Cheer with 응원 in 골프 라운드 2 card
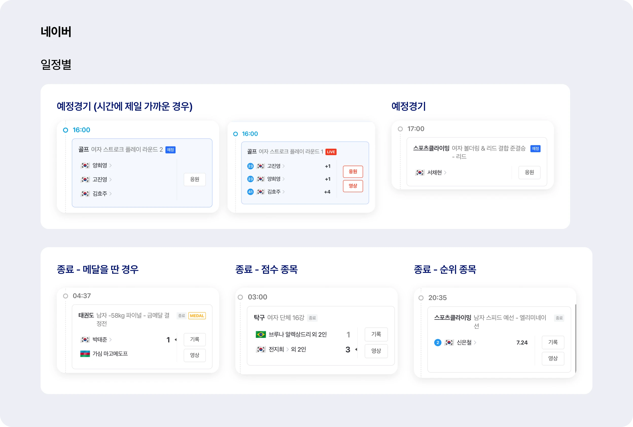The image size is (633, 427). [195, 180]
